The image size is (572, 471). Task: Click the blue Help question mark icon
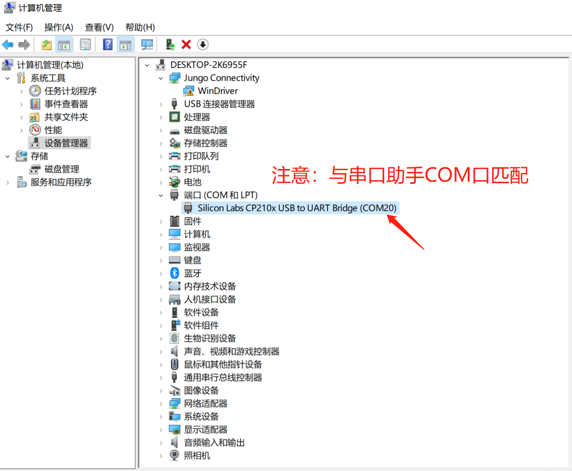click(x=108, y=45)
